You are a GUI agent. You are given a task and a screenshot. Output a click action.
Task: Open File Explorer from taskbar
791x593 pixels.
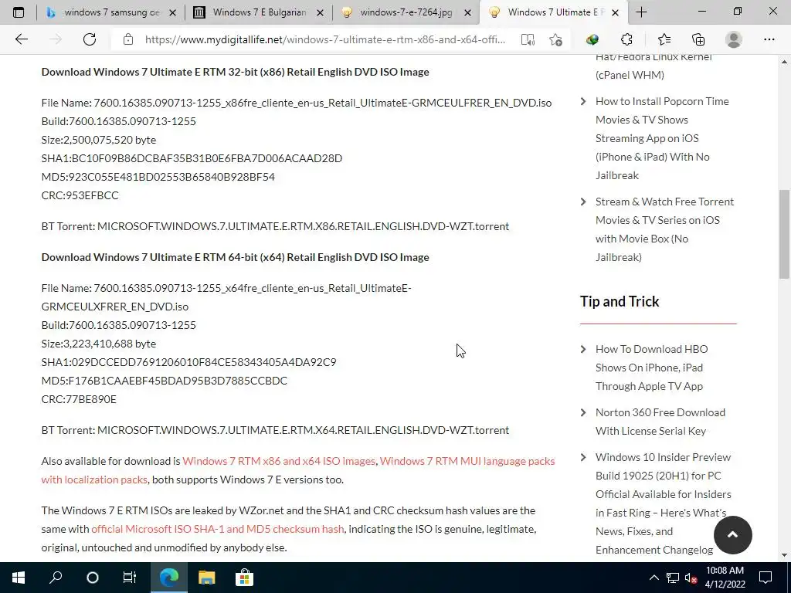coord(206,578)
